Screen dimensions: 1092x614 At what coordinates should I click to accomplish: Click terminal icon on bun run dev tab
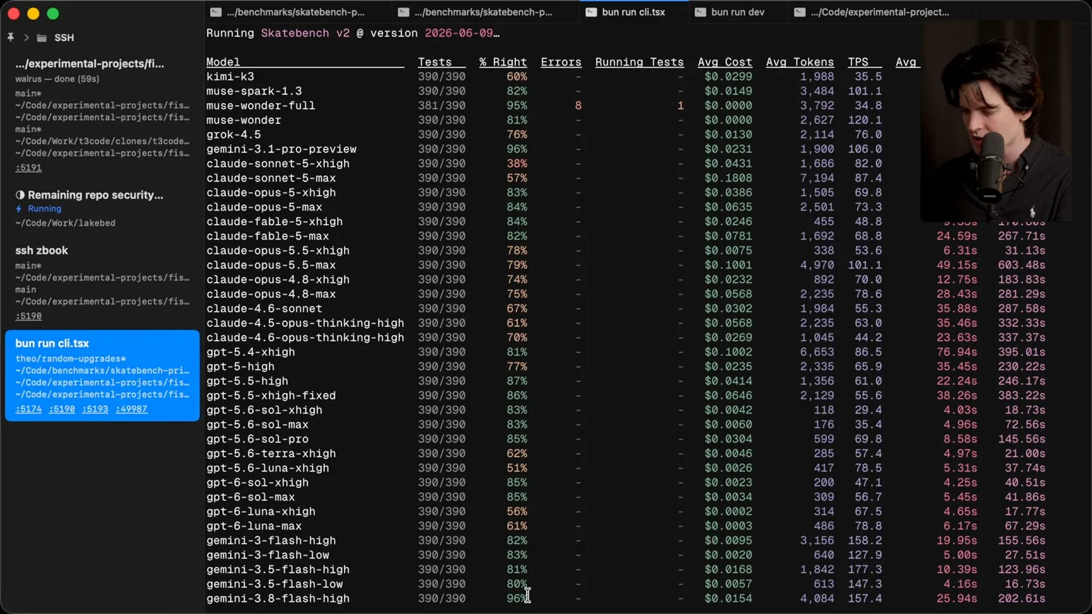tap(700, 12)
